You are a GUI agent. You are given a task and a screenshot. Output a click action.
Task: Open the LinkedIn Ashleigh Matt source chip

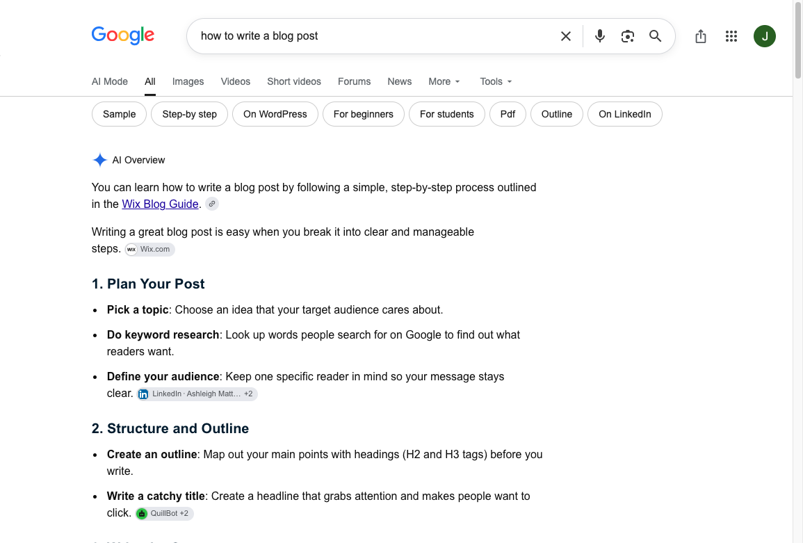pyautogui.click(x=197, y=394)
